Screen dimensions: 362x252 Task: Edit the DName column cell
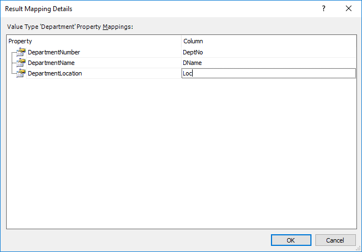[269, 63]
